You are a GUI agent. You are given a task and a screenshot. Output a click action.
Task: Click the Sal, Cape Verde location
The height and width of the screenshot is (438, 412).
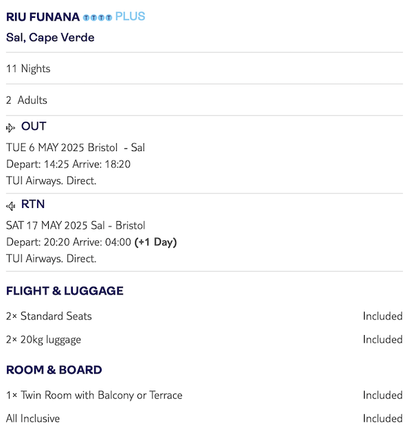tap(50, 37)
